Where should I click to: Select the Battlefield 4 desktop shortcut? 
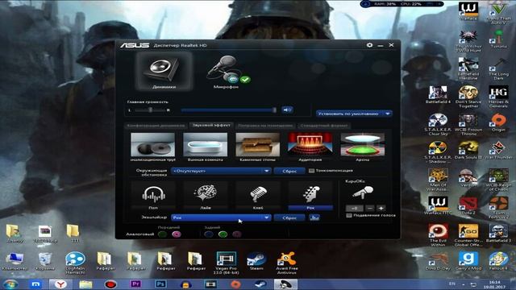coord(438,95)
